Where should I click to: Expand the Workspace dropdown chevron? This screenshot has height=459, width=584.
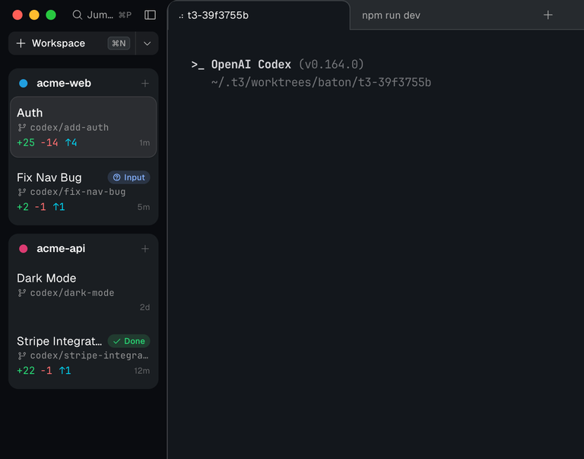(x=147, y=43)
